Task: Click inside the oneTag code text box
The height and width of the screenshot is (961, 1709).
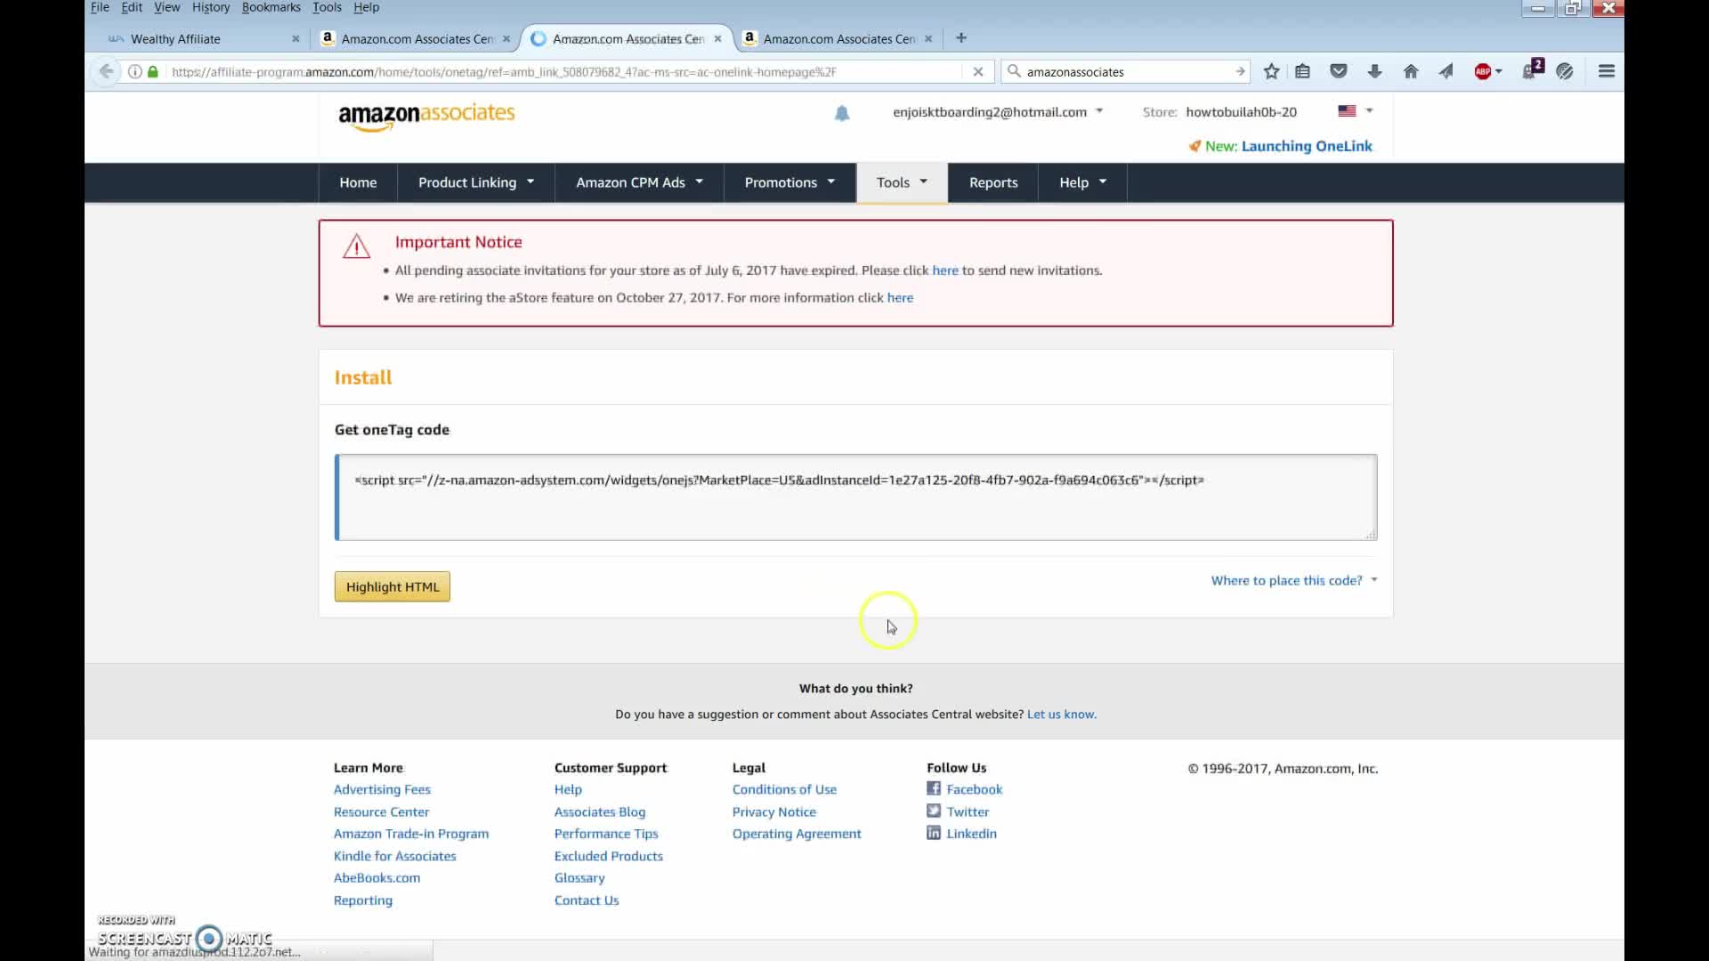Action: pos(856,497)
